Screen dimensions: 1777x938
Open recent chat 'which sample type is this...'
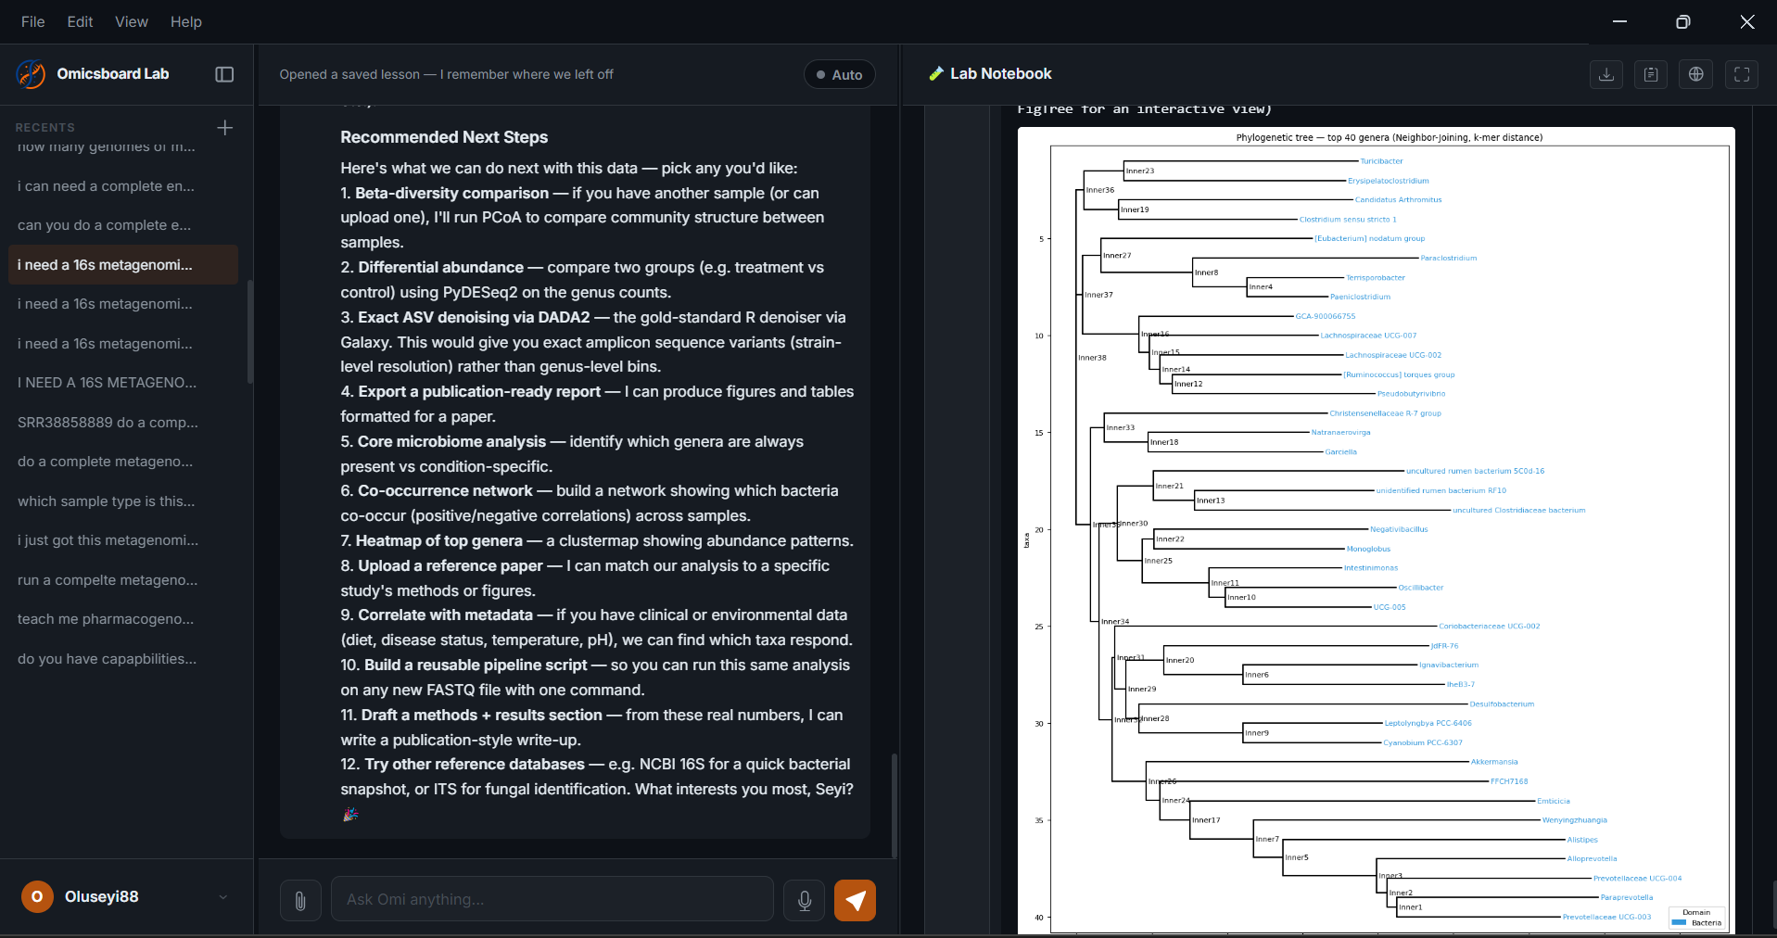122,501
